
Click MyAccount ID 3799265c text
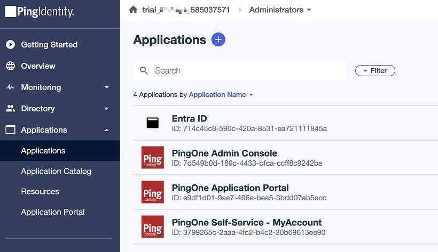tap(248, 232)
